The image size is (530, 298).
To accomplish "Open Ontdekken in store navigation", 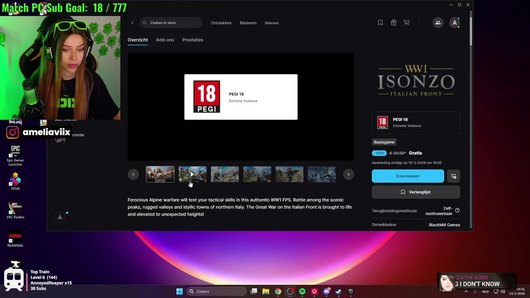I will click(221, 23).
